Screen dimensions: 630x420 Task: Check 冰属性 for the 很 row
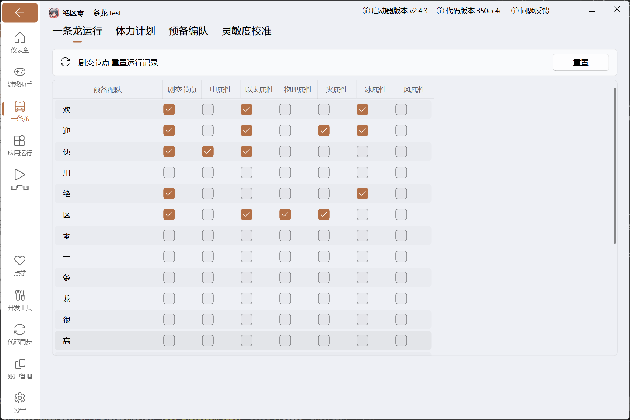point(363,319)
